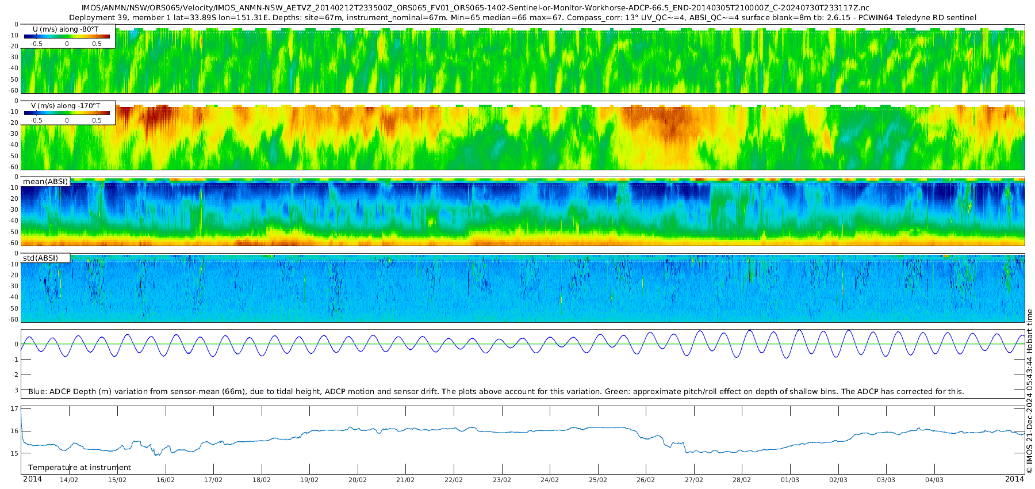Click the 20/02 date tick label
Screen dimensions: 1035x489
(x=358, y=480)
